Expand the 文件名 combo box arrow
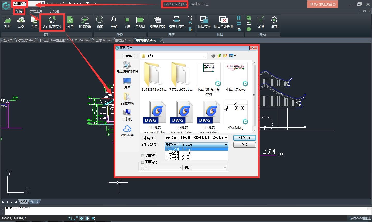372x222 pixels. tap(226, 138)
